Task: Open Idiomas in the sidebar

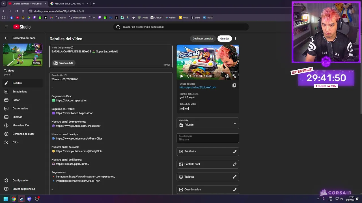Action: pyautogui.click(x=23, y=117)
